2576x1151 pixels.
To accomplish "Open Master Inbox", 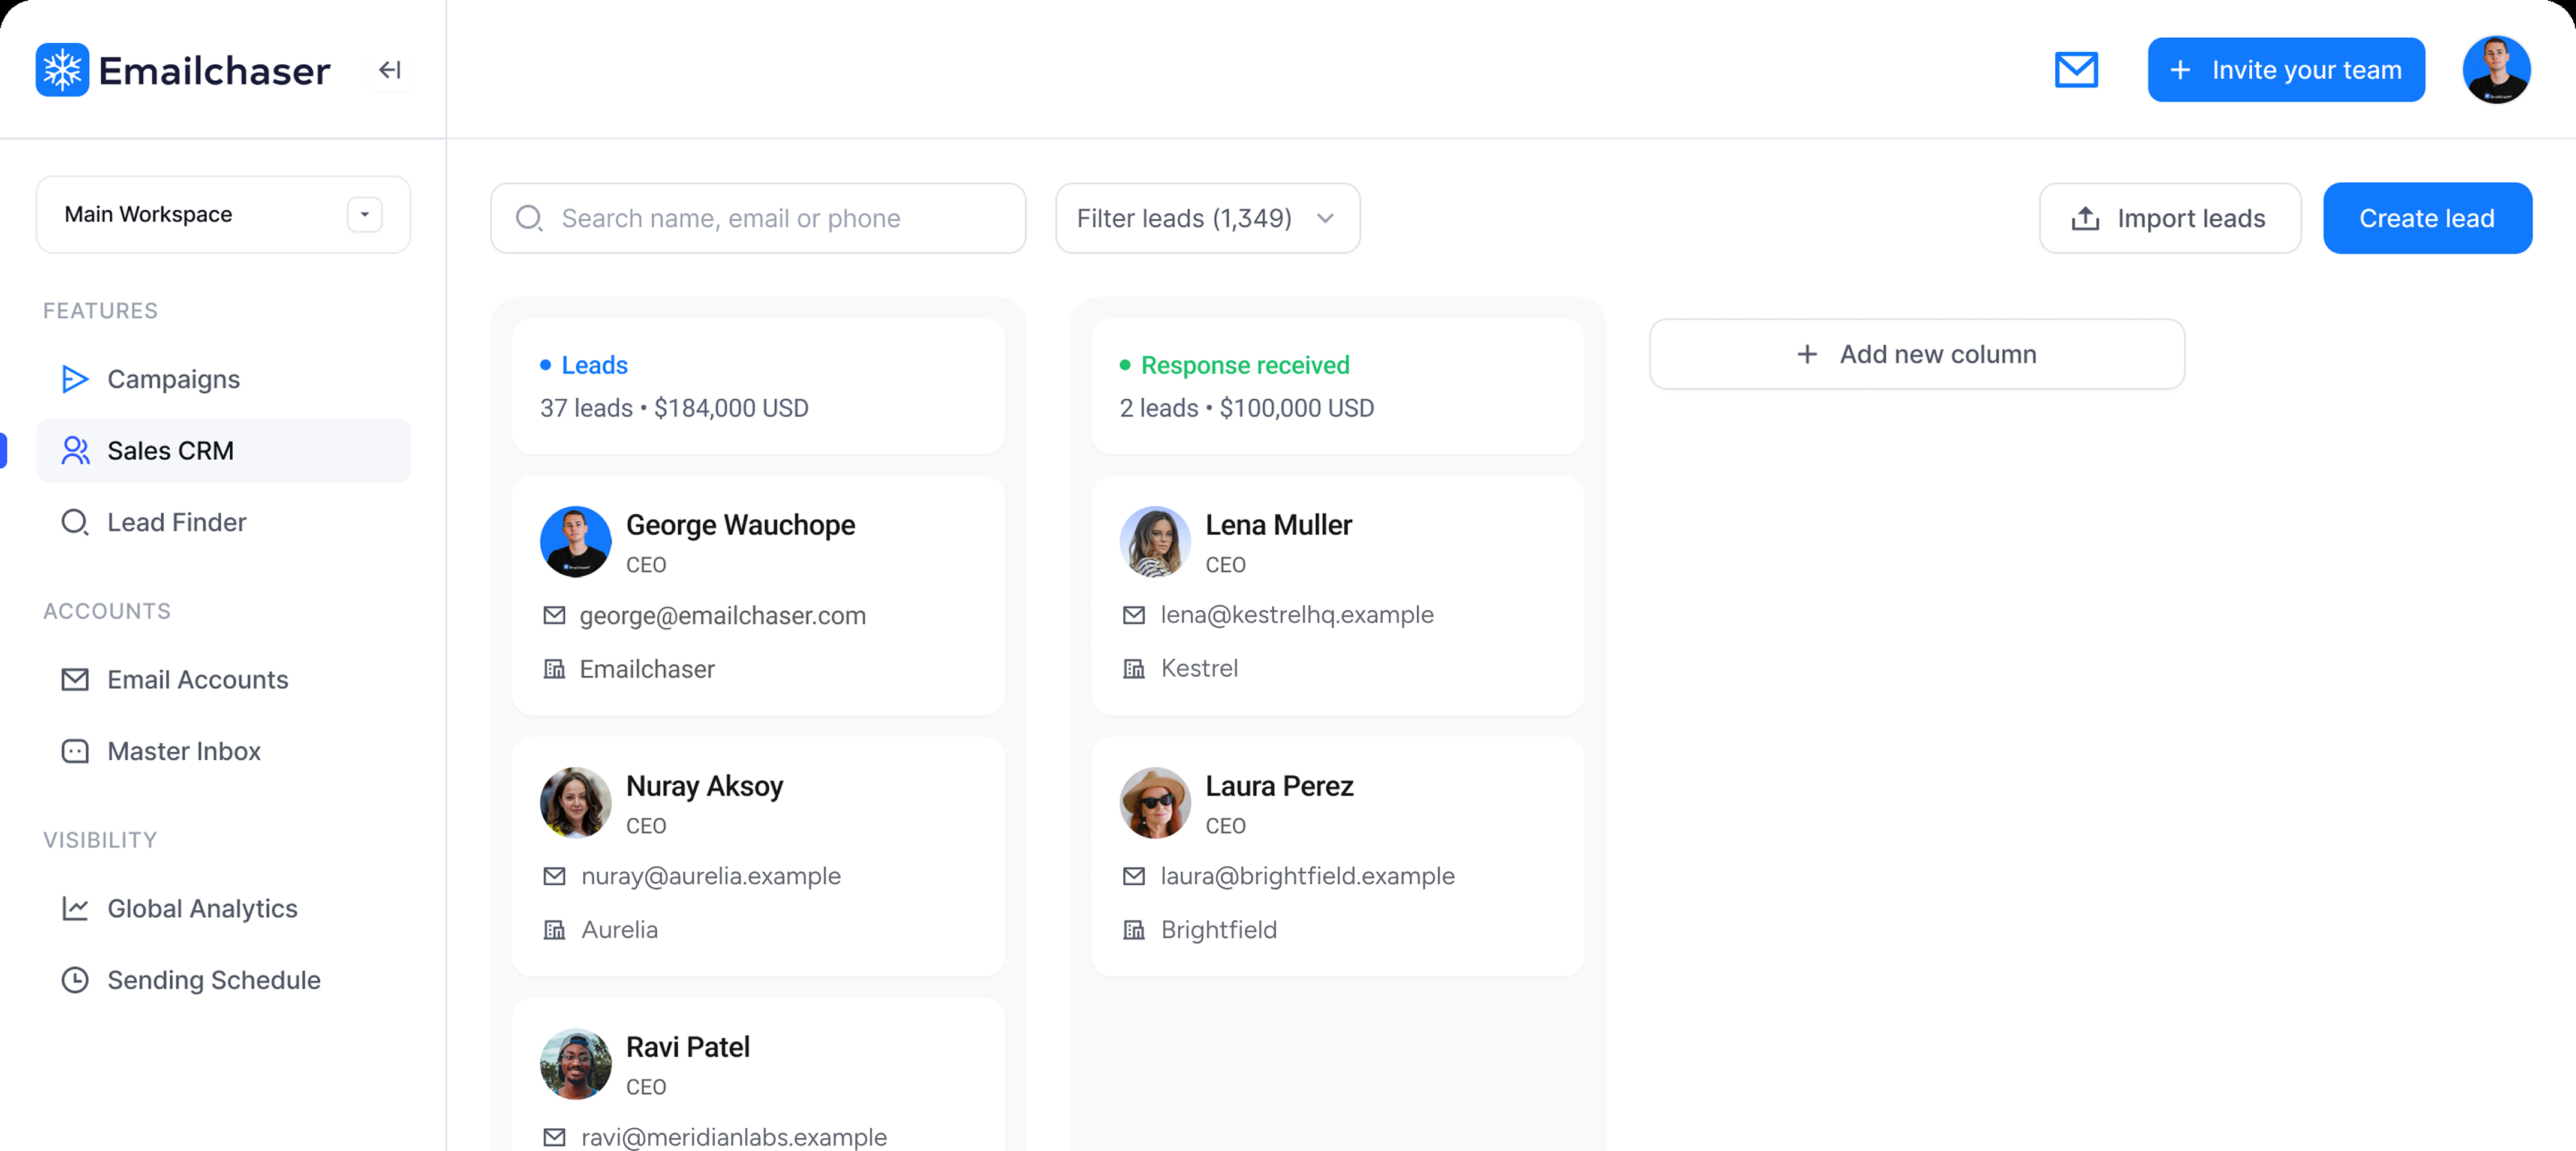I will [x=223, y=751].
